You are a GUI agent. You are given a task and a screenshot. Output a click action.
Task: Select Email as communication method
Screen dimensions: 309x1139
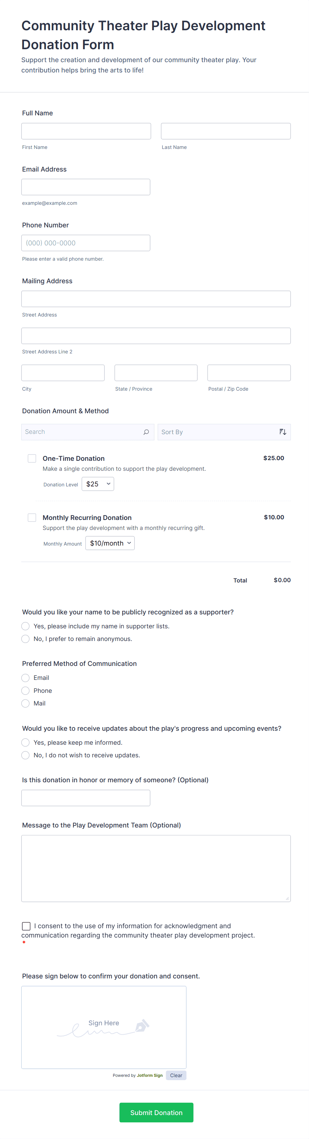(26, 678)
